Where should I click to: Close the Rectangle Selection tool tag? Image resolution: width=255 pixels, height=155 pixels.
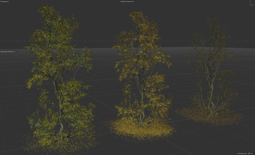pos(16,52)
